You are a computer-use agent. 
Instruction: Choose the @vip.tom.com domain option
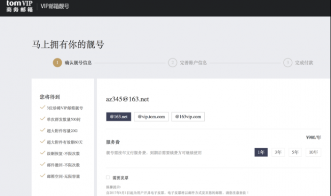(x=151, y=117)
